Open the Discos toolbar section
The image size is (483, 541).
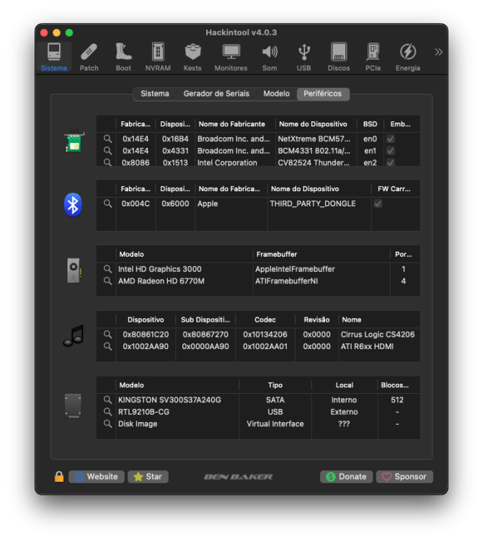click(339, 57)
